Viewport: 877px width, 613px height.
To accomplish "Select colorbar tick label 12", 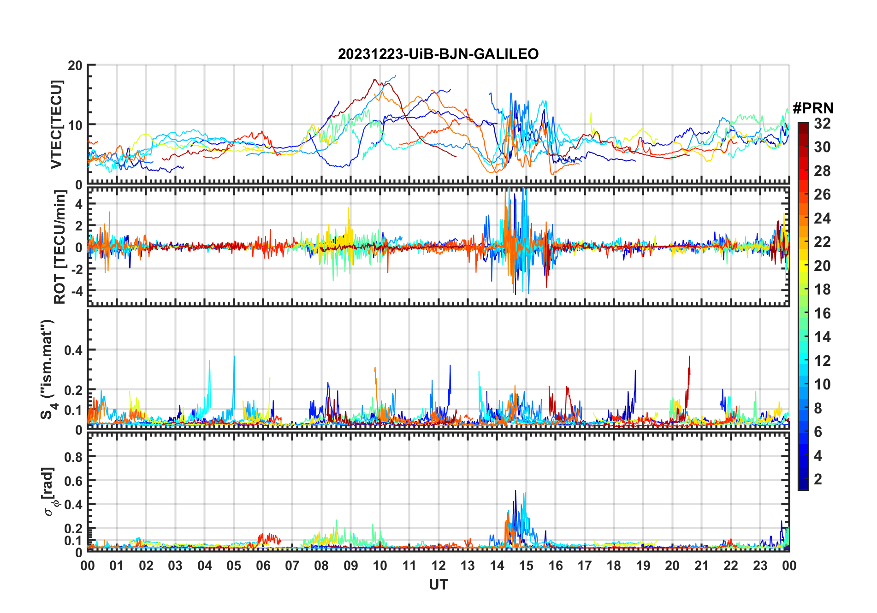I will coord(822,361).
